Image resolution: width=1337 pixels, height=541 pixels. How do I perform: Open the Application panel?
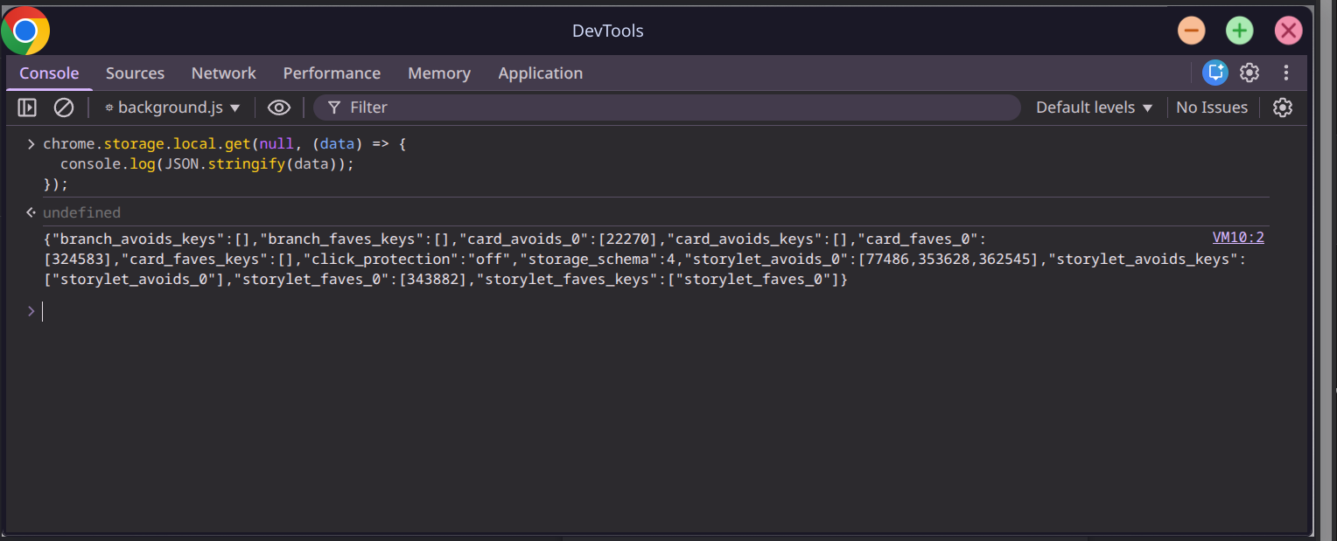(x=540, y=73)
